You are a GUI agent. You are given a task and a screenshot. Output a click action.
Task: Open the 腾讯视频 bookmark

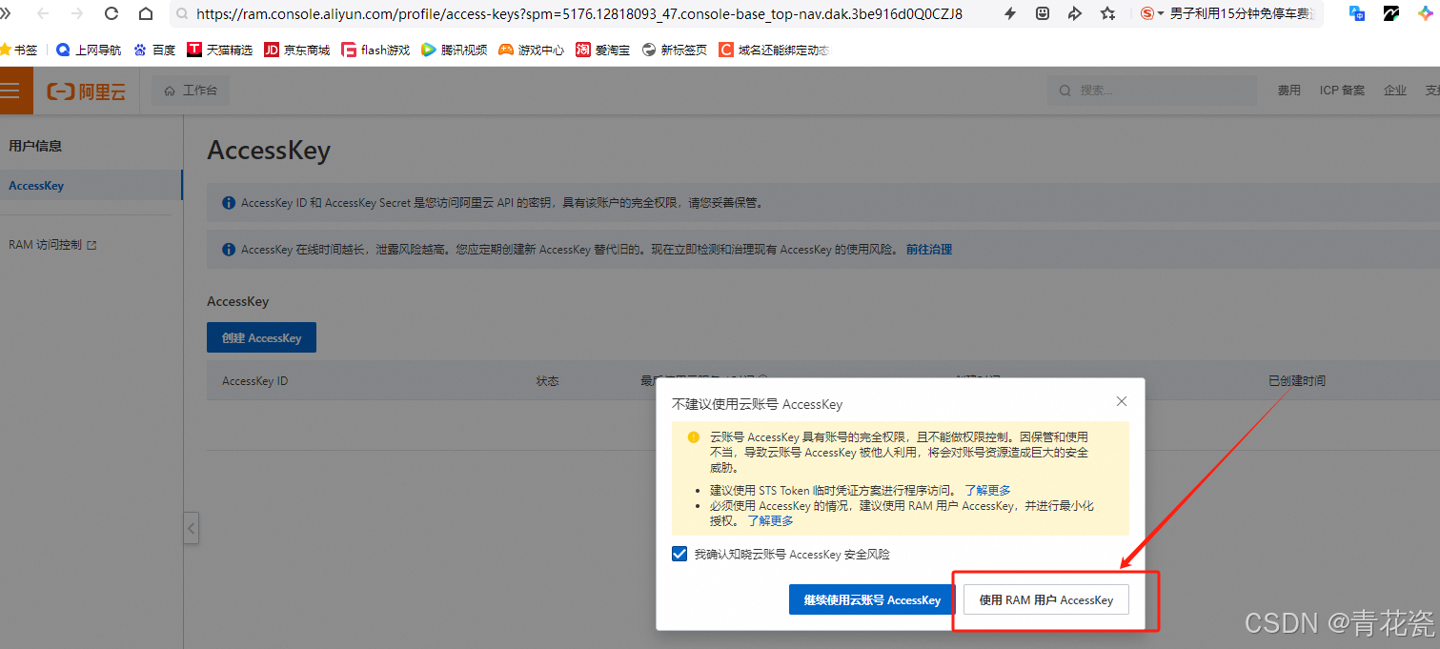coord(455,50)
